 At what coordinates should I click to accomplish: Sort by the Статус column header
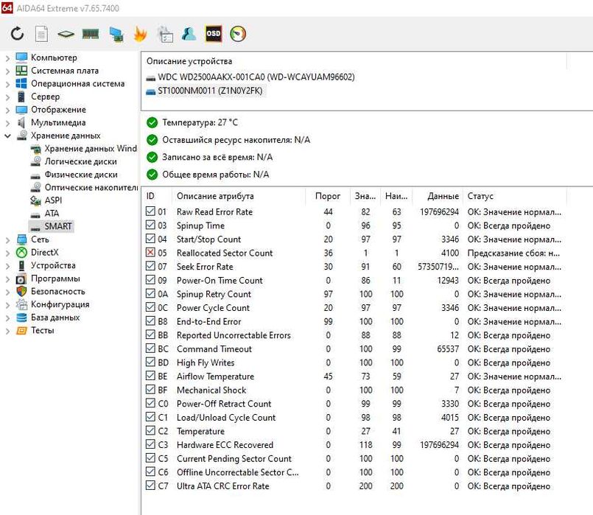tap(514, 196)
